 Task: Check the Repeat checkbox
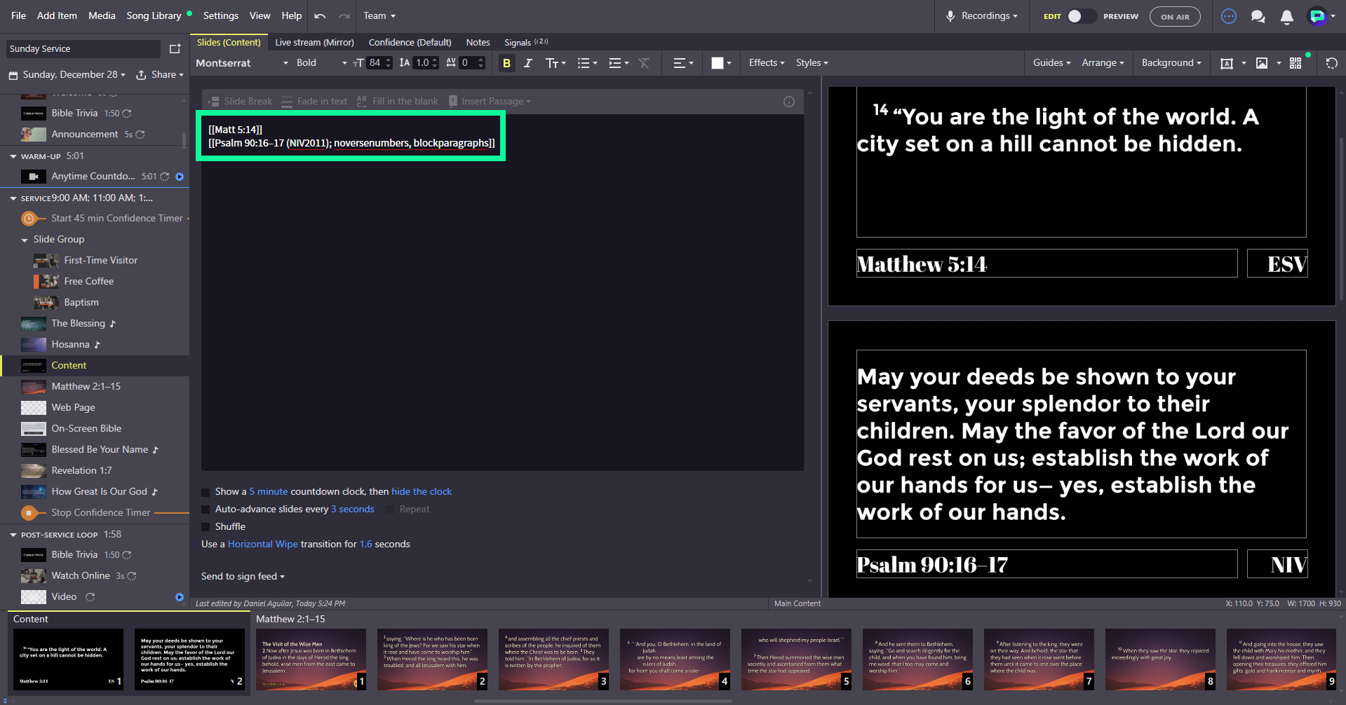click(390, 509)
